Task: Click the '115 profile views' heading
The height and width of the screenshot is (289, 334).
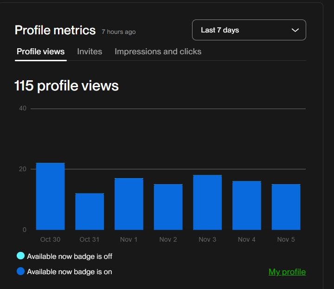Action: [x=66, y=86]
